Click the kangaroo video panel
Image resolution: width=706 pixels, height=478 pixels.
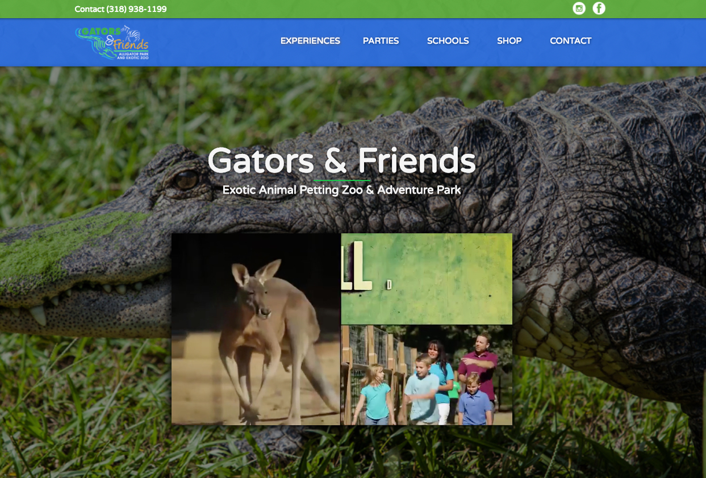point(256,329)
